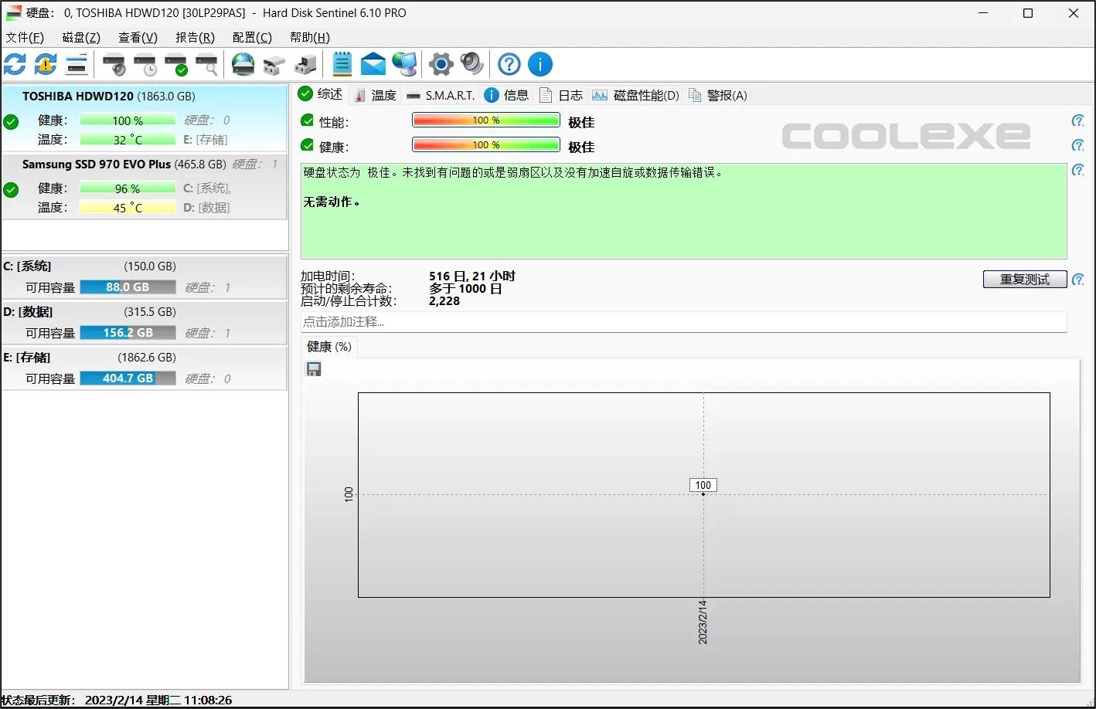Open the blue notepad report icon

coord(342,64)
